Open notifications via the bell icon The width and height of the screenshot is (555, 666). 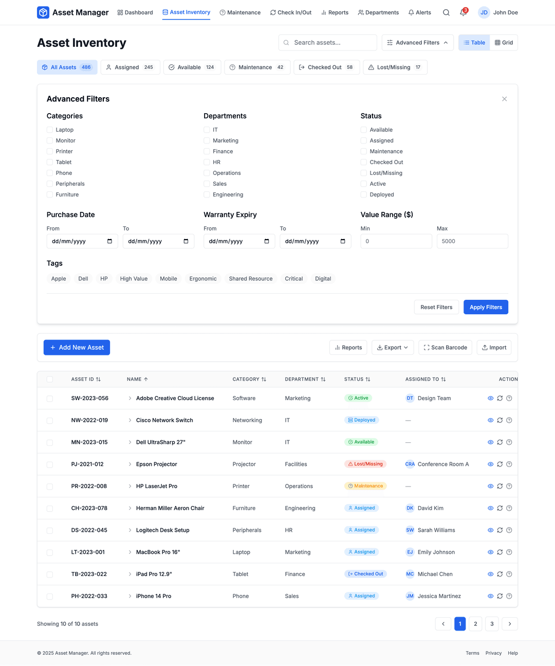point(463,12)
